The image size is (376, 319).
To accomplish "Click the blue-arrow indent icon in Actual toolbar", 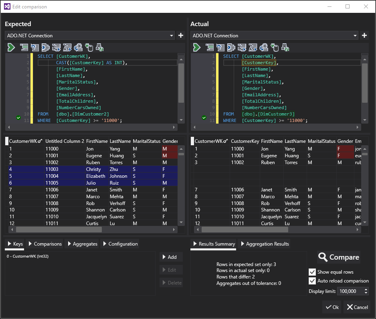I will (x=231, y=47).
